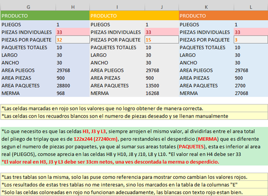
Task: Click note starting "*Las celdas marcadas en rojo"
Action: (134, 108)
